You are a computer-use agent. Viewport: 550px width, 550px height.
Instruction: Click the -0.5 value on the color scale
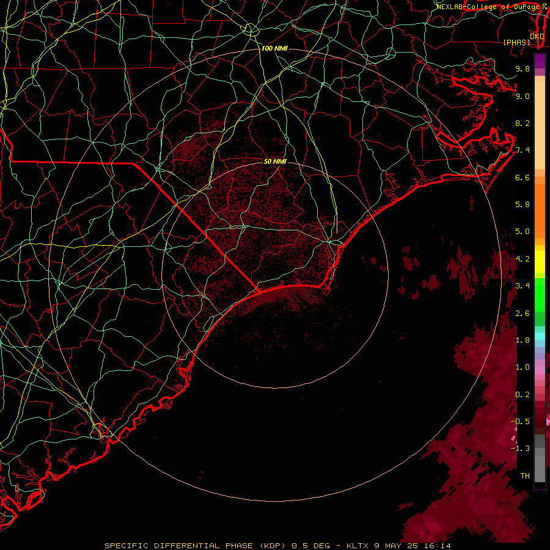520,422
